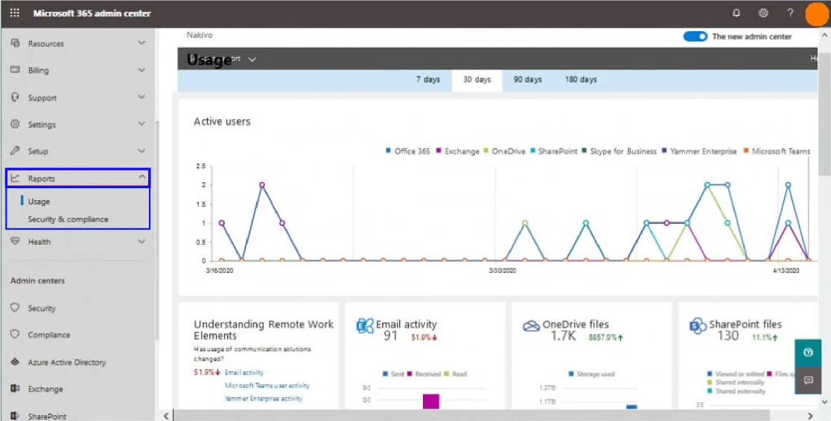Click the SharePoint admin center icon

[x=16, y=416]
